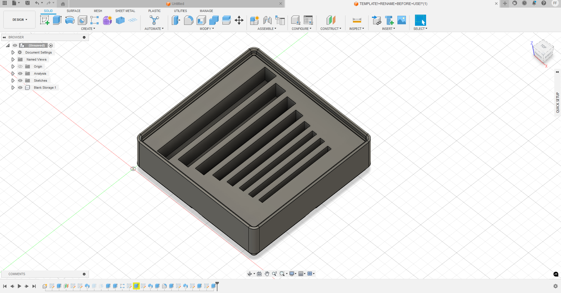
Task: Open the Create Form tool
Action: [x=107, y=20]
